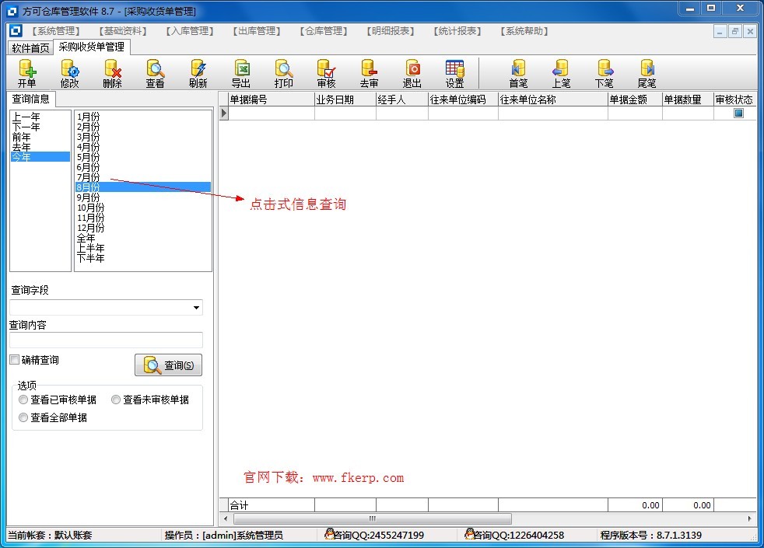Select 8月份 in month list
This screenshot has width=764, height=548.
coord(143,187)
